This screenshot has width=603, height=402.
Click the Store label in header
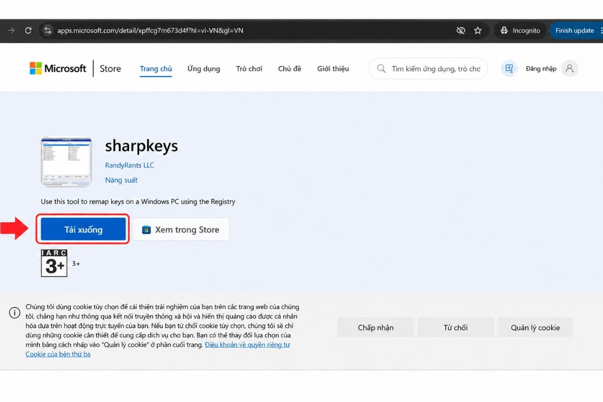pyautogui.click(x=110, y=68)
